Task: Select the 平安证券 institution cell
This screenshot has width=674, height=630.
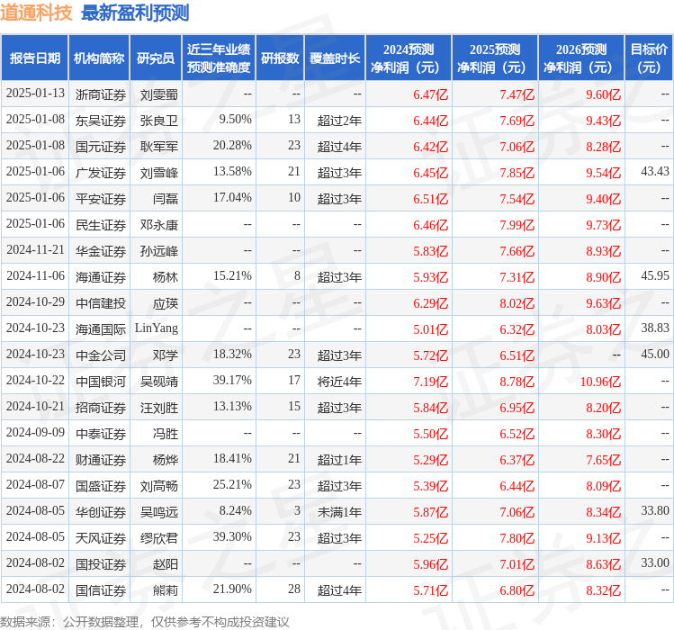Action: point(101,199)
